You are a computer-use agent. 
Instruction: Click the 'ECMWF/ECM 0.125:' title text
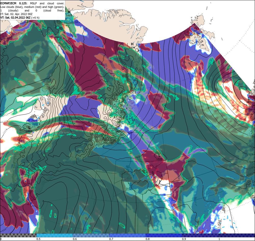tap(14, 3)
